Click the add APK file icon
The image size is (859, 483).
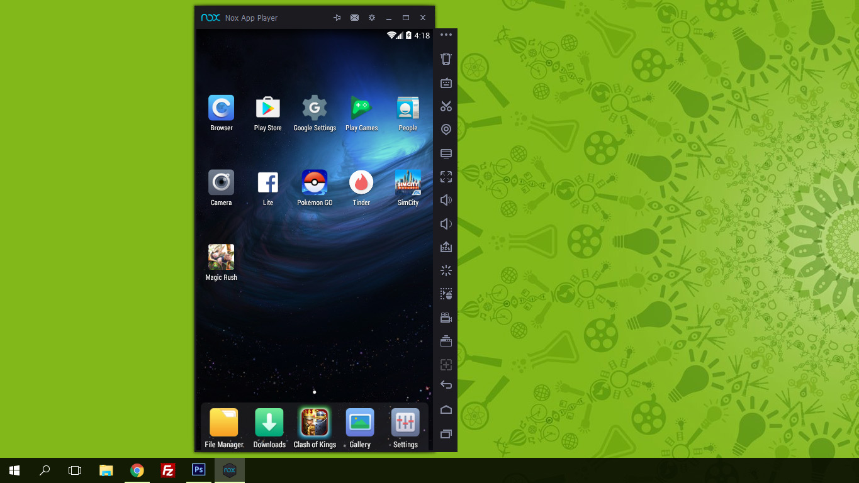coord(446,247)
